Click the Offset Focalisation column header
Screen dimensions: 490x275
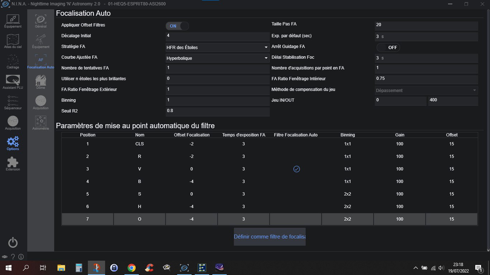[192, 135]
